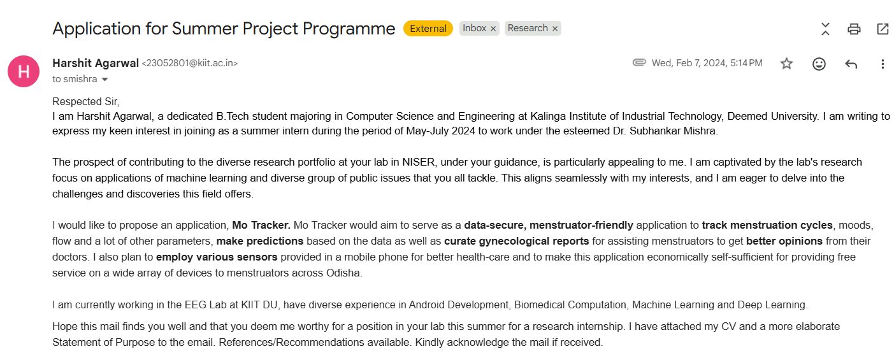The image size is (894, 358).
Task: Remove the Inbox label with its x
Action: click(x=493, y=29)
